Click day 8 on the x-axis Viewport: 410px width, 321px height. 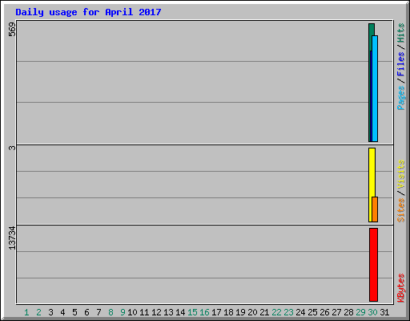coord(111,312)
